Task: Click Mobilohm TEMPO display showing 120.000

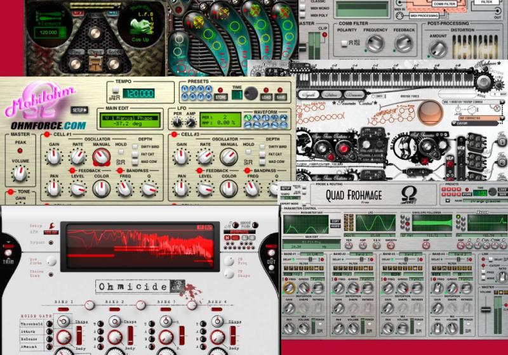Action: [x=138, y=93]
